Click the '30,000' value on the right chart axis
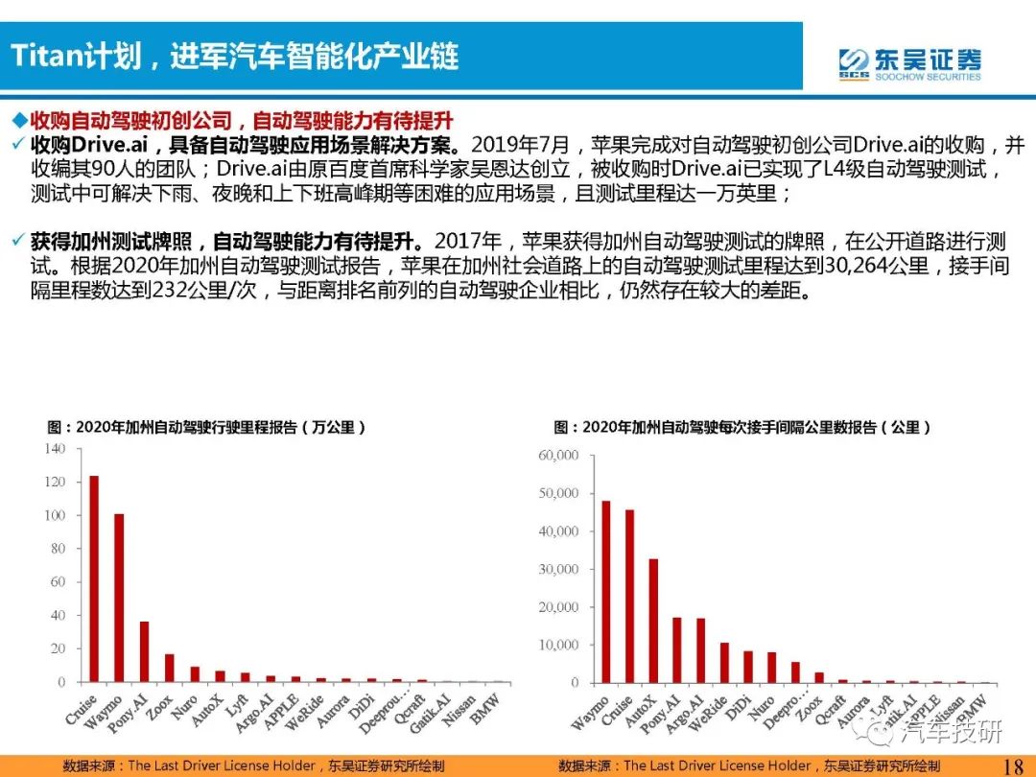Screen dimensions: 1036x777 point(558,569)
